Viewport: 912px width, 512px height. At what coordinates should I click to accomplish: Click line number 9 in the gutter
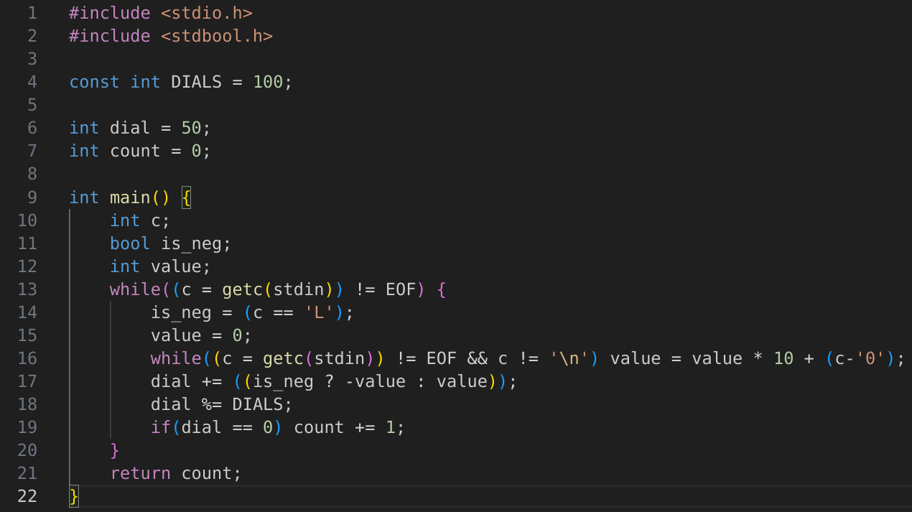31,197
